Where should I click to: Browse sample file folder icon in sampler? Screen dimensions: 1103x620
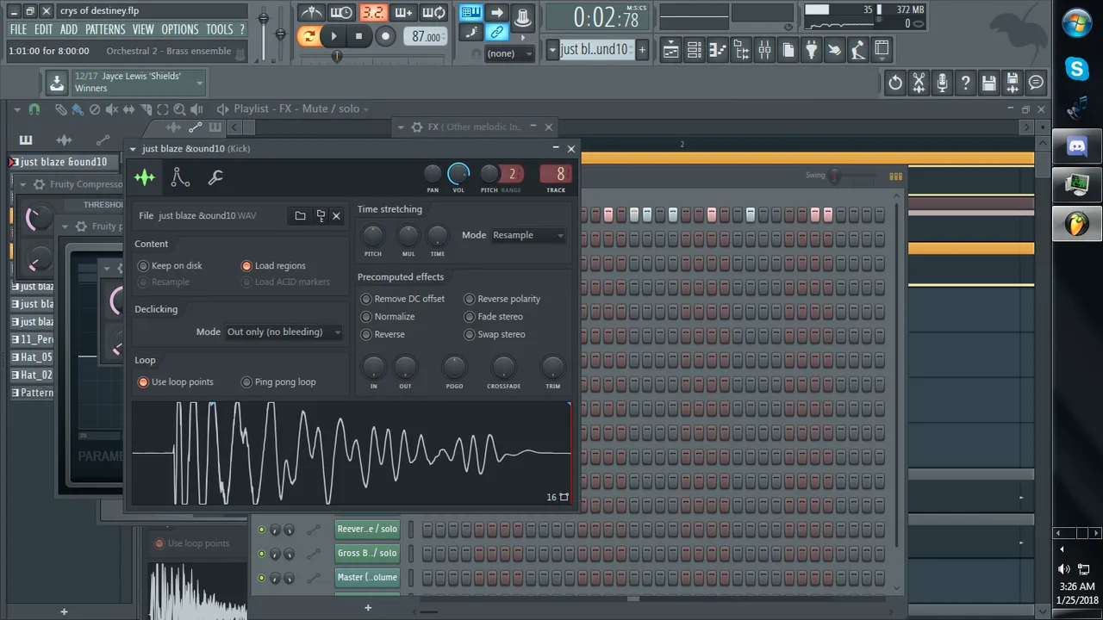[x=300, y=215]
